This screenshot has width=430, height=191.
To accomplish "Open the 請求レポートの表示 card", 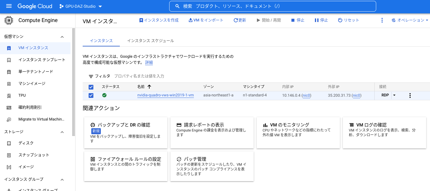I will [x=212, y=133].
